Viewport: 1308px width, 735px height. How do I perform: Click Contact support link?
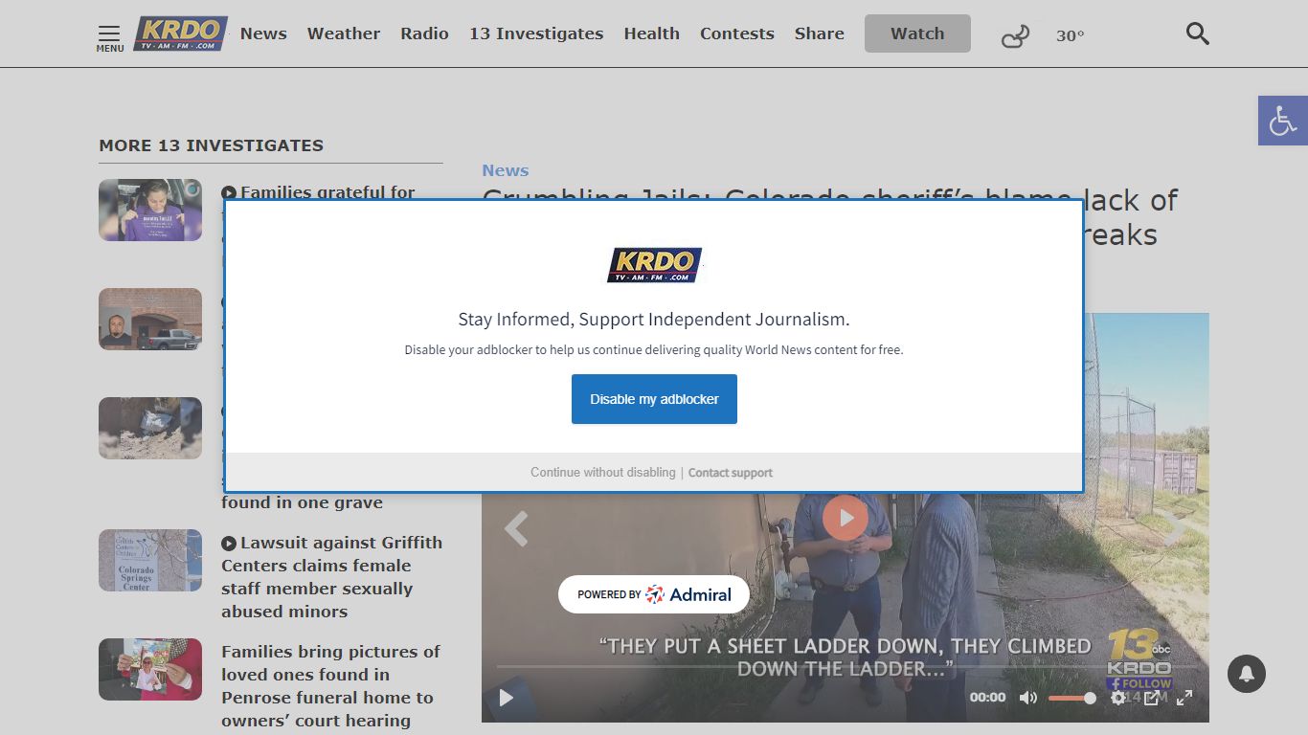731,473
